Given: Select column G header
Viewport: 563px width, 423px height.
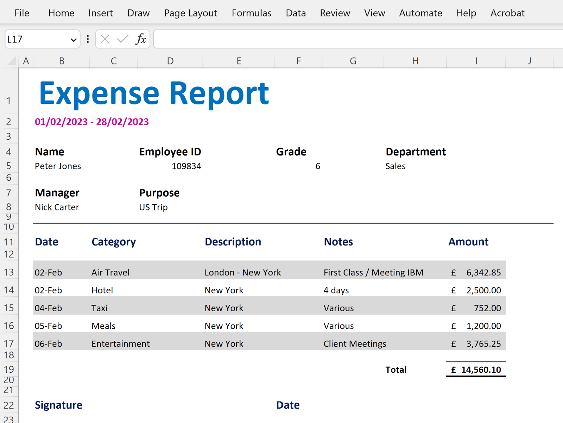Looking at the screenshot, I should 353,61.
